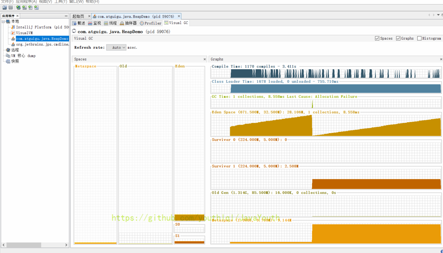Open the Refresh rate Auto dropdown

[x=116, y=47]
